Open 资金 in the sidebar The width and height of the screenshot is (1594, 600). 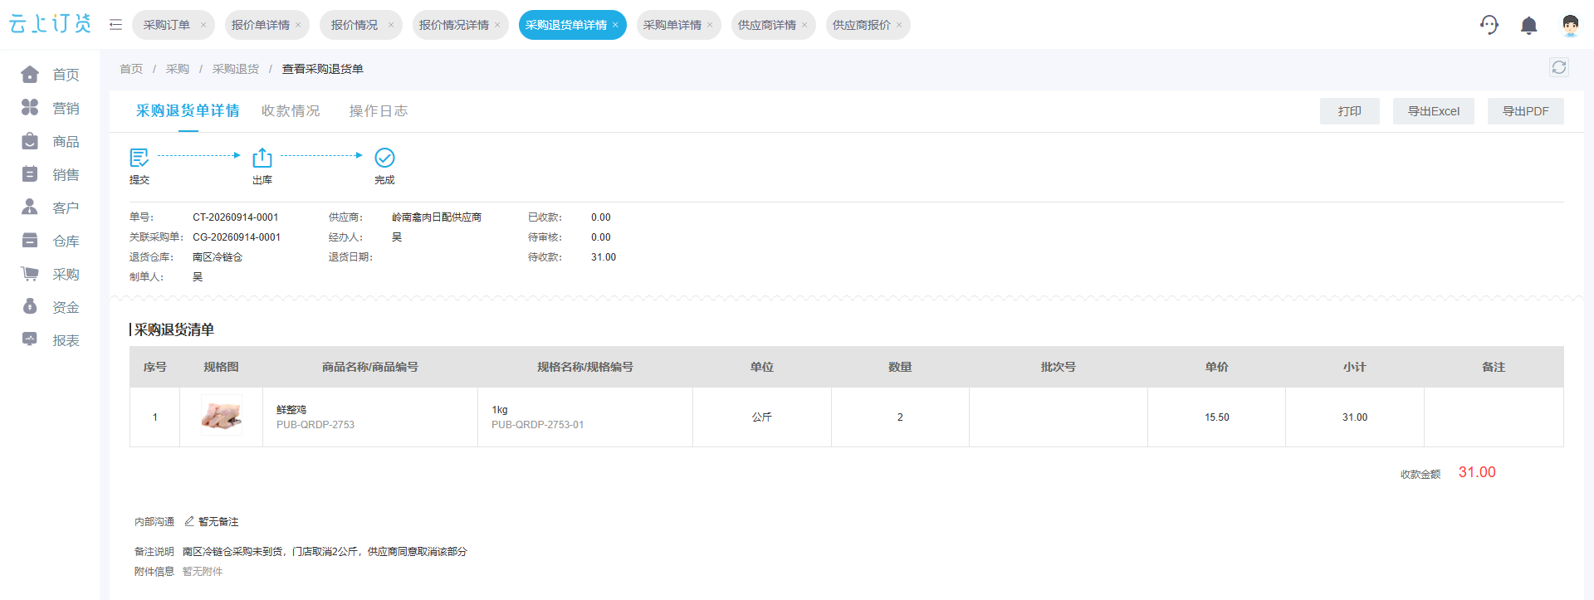[x=50, y=307]
